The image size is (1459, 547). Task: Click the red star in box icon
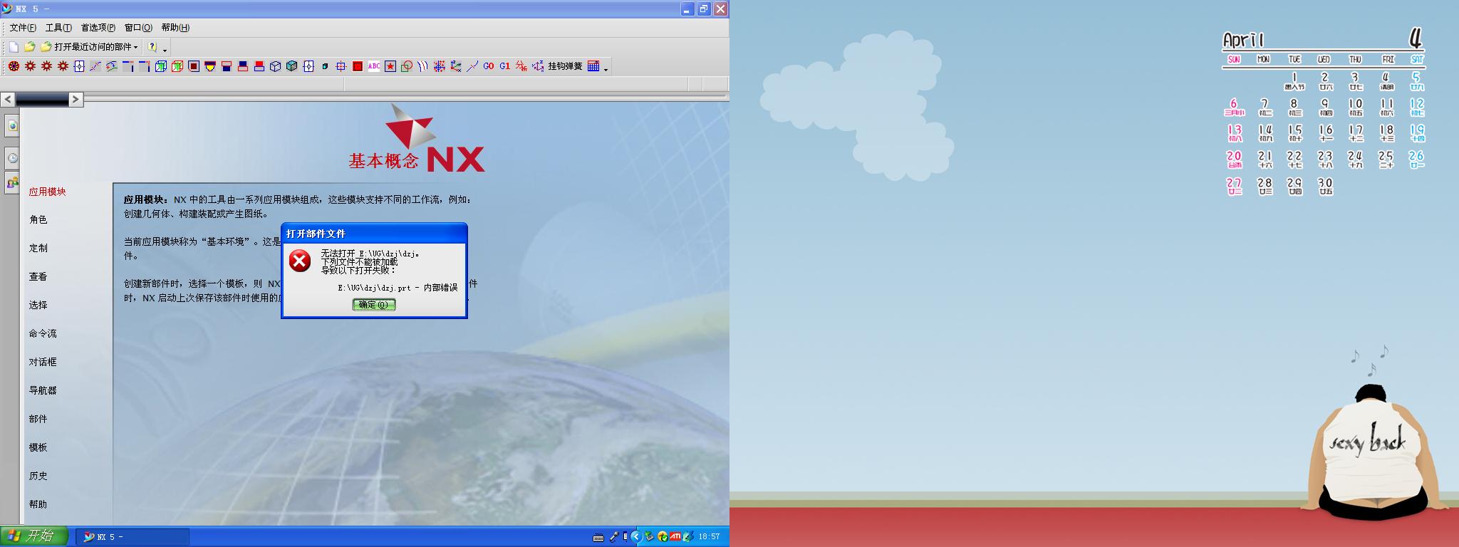[x=390, y=66]
